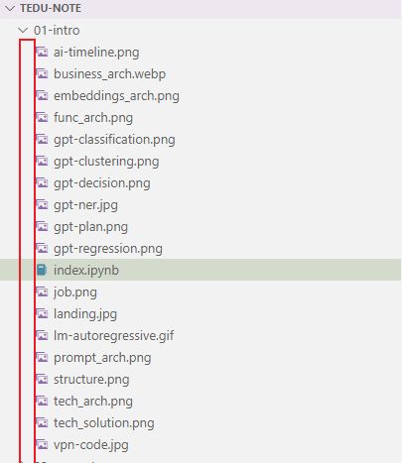Click the image icon beside job.png
Viewport: 402px width, 463px height.
pyautogui.click(x=42, y=291)
